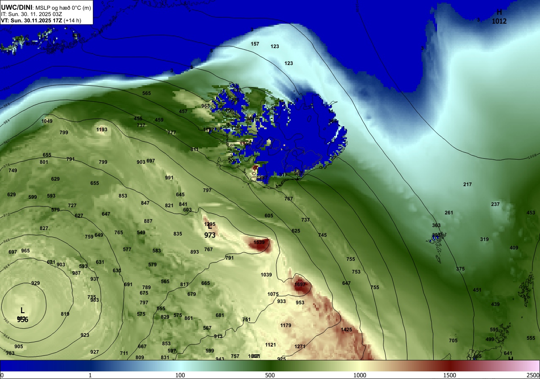
Task: Click the 157 value north of Iceland
Action: pyautogui.click(x=255, y=44)
